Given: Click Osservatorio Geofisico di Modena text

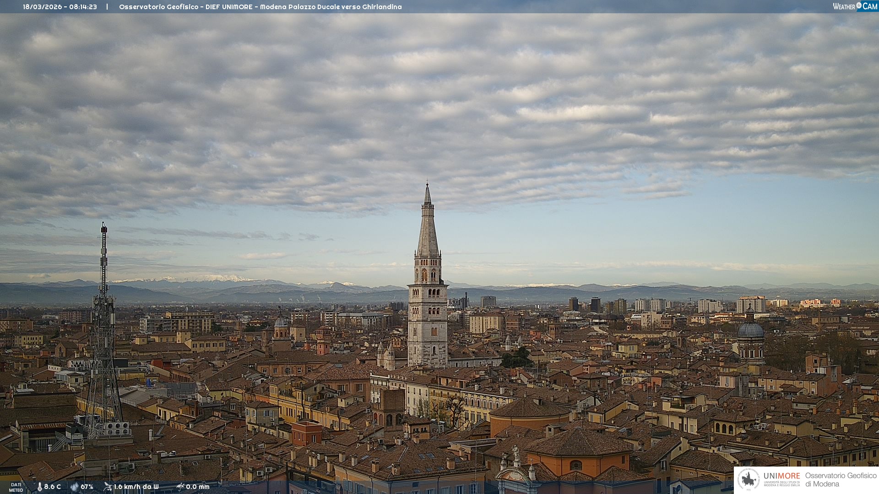Looking at the screenshot, I should click(841, 479).
